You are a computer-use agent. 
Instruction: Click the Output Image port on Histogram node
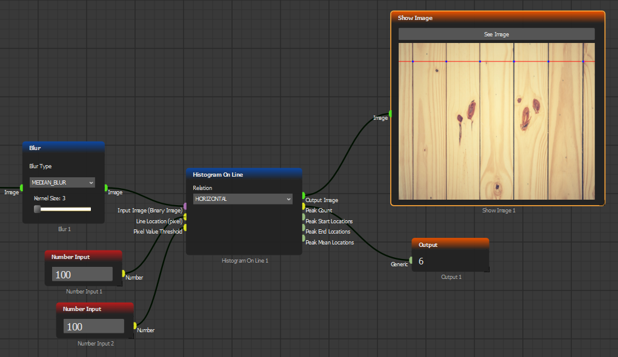(x=304, y=195)
